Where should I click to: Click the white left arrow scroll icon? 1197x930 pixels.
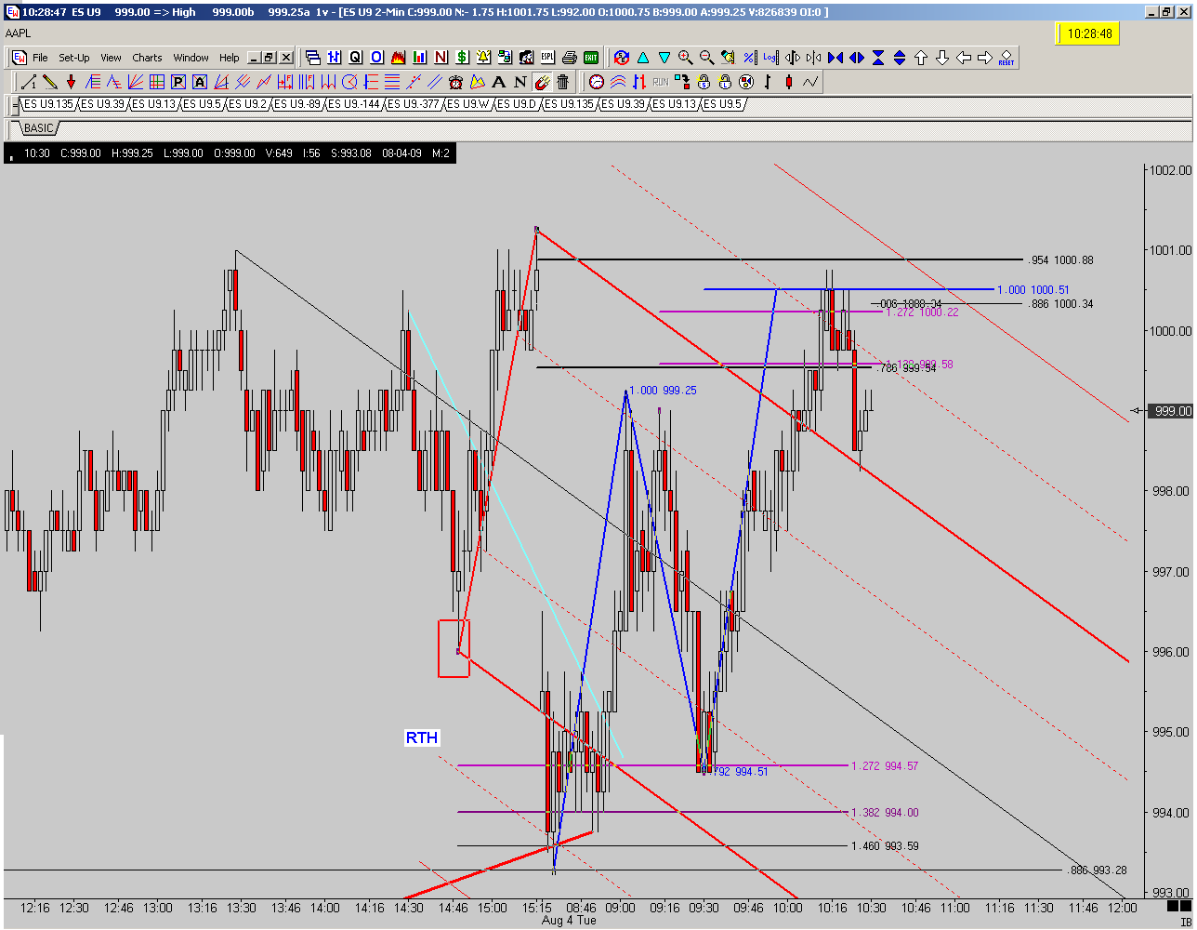[964, 58]
